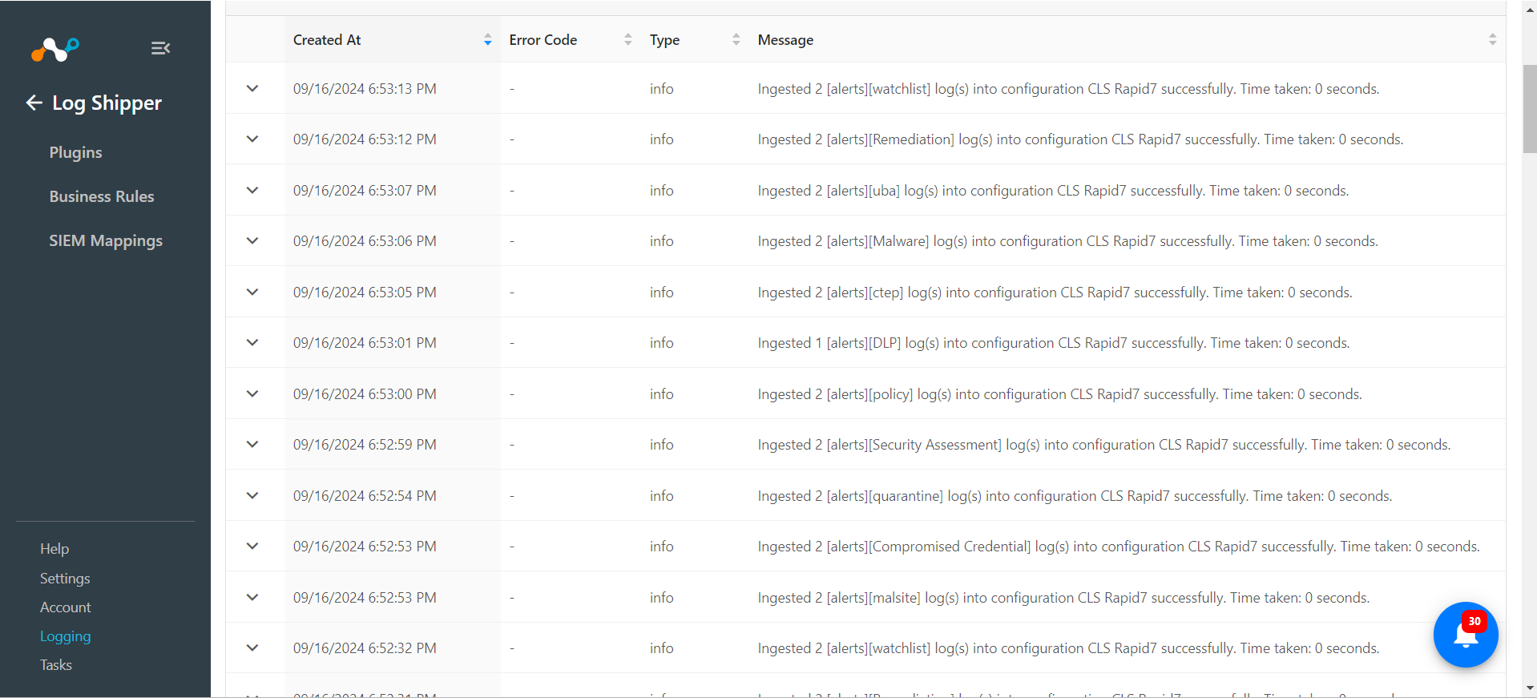Image resolution: width=1537 pixels, height=698 pixels.
Task: Select the '09/16/2024 6:52:59 PM' timestamp
Action: tap(365, 445)
